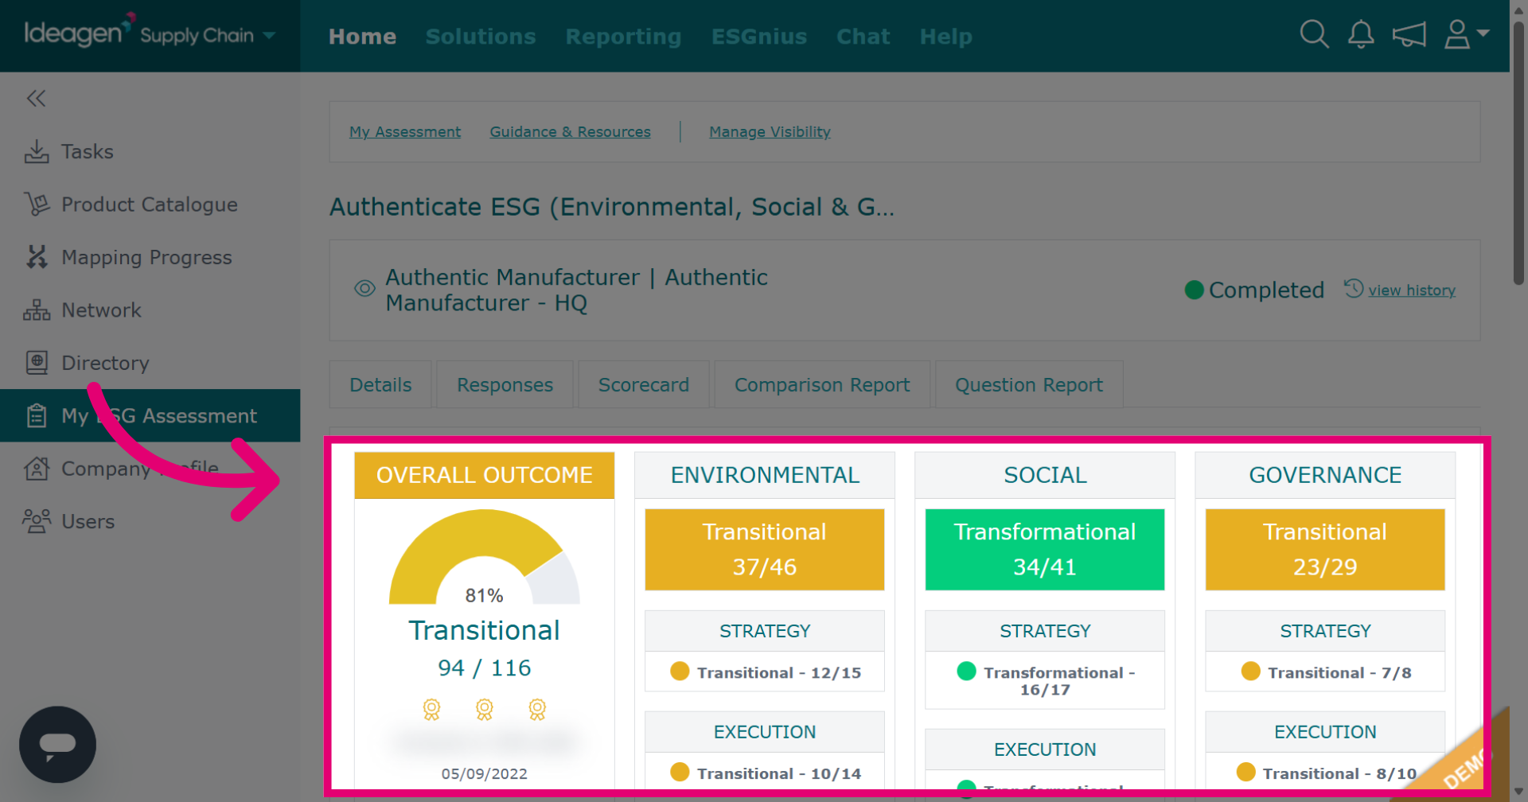Click the 05/09/2022 assessment date
Screen dimensions: 1528x802
484,773
